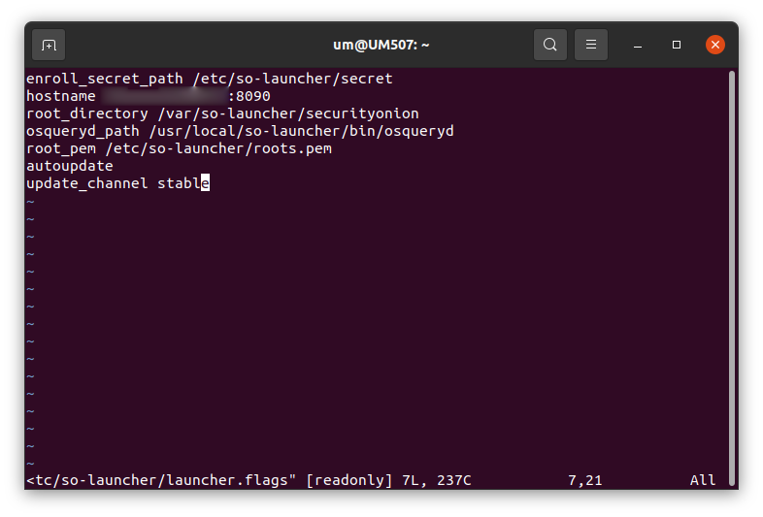Open the hamburger menu
Image resolution: width=763 pixels, height=517 pixels.
pos(591,45)
